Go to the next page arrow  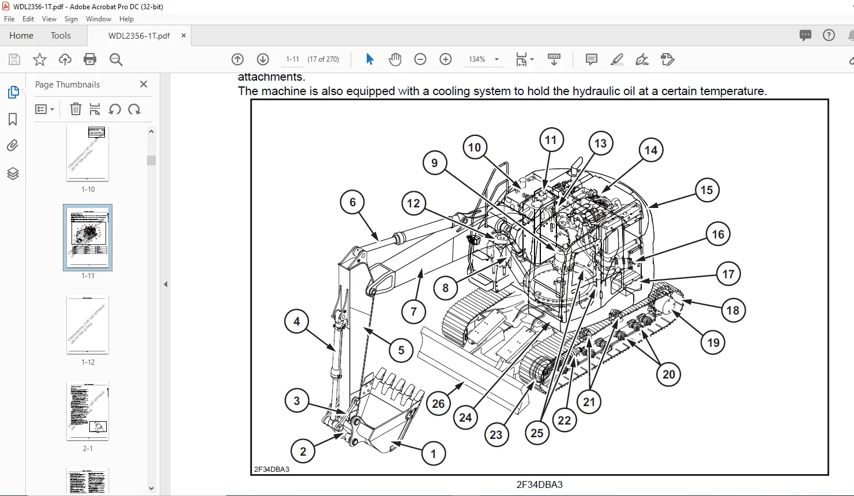coord(263,59)
